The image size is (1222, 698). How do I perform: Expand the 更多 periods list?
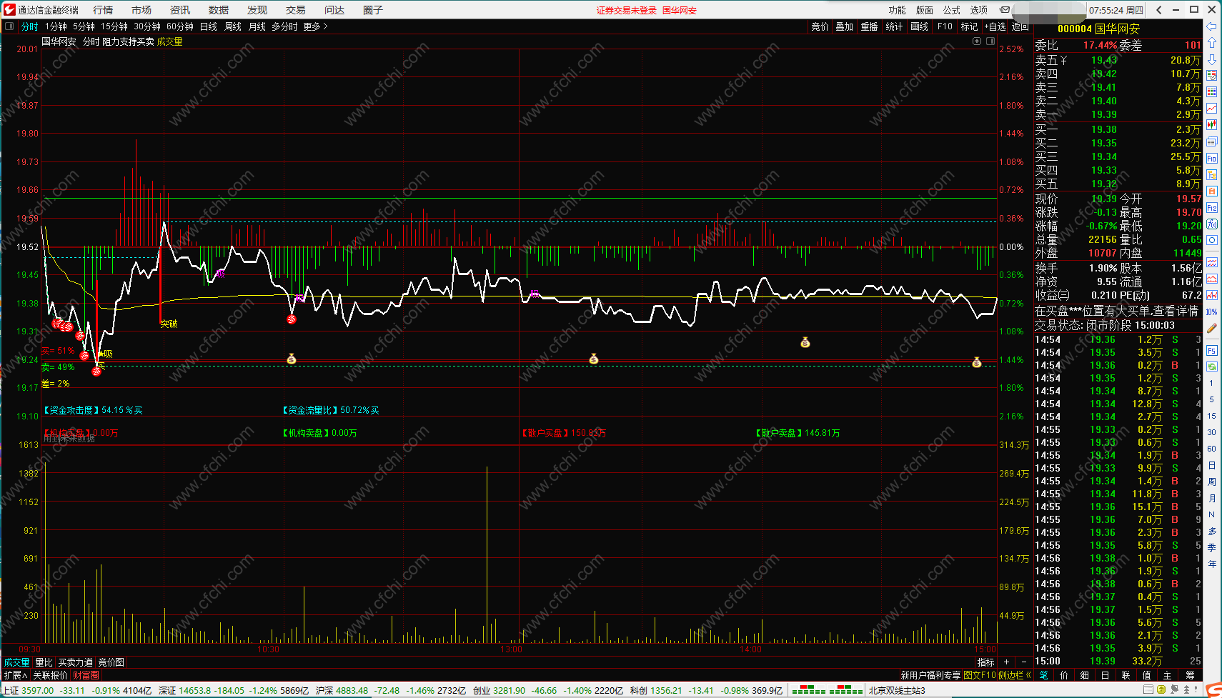[x=315, y=26]
